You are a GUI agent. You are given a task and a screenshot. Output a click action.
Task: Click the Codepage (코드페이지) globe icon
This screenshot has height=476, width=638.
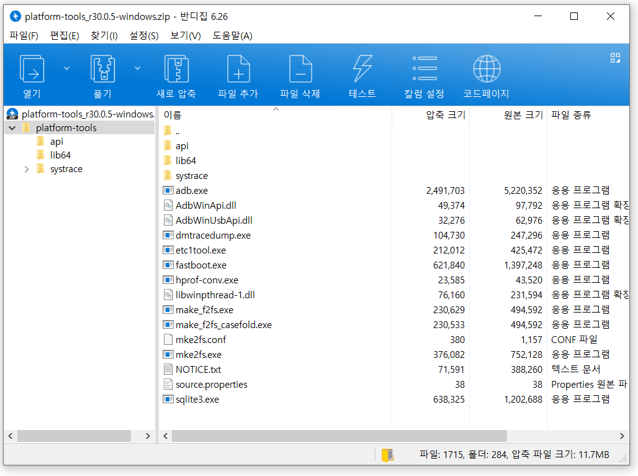click(x=487, y=68)
